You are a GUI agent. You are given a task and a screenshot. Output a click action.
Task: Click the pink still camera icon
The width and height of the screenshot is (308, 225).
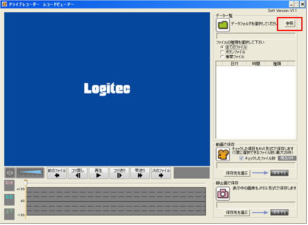[223, 194]
